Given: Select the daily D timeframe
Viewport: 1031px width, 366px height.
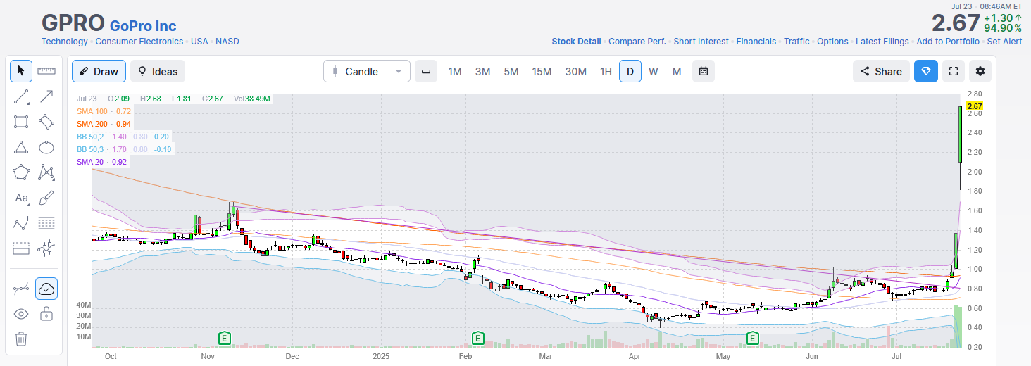Looking at the screenshot, I should [x=630, y=71].
